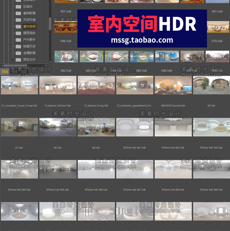This screenshot has height=231, width=230.
Task: Select the 082.hdr thumbnail
Action: (66, 56)
